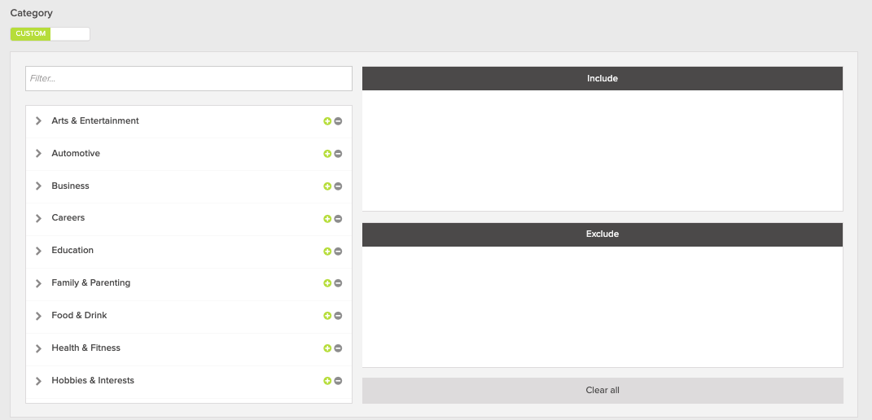The height and width of the screenshot is (420, 872).
Task: Include the Business category
Action: pos(327,186)
